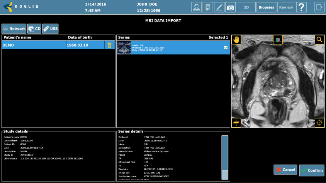Viewport: 326px width, 183px height.
Task: Click the exit door icon
Action: (x=319, y=7)
